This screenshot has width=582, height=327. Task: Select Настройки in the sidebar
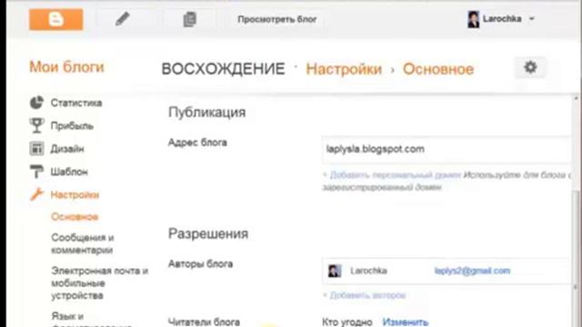(x=75, y=194)
